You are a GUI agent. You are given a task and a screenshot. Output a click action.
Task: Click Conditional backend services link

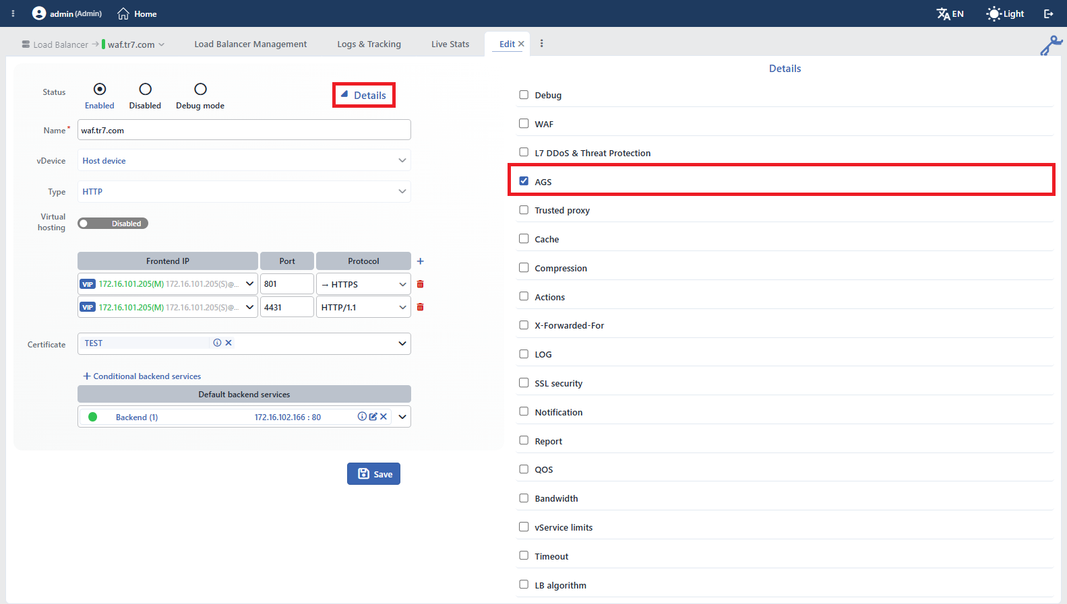pyautogui.click(x=142, y=376)
